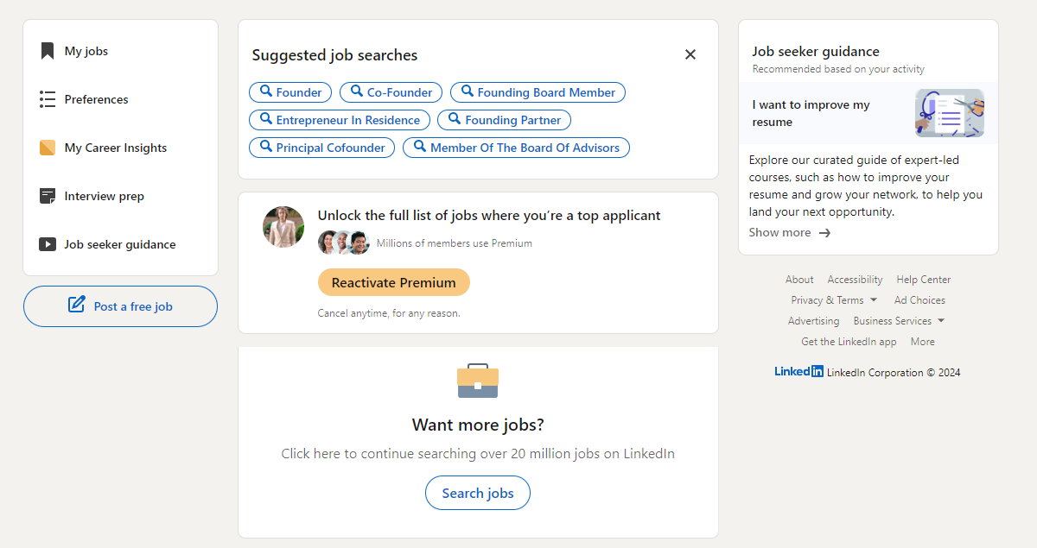Select the Co-Founder suggested search
Image resolution: width=1037 pixels, height=548 pixels.
tap(391, 91)
